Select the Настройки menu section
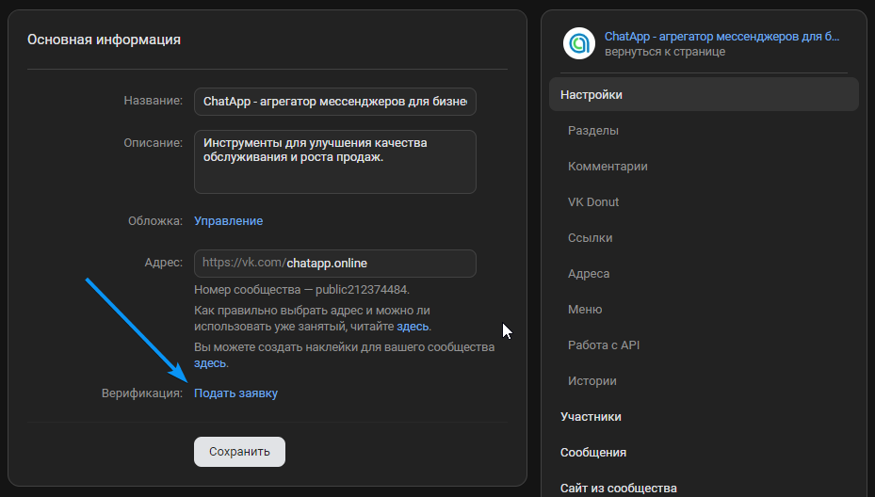The image size is (875, 497). (704, 94)
